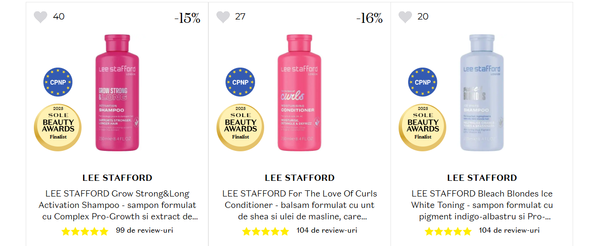The height and width of the screenshot is (246, 596).
Task: Open reviews link for Bleach Blondes Ice White
Action: tap(509, 231)
